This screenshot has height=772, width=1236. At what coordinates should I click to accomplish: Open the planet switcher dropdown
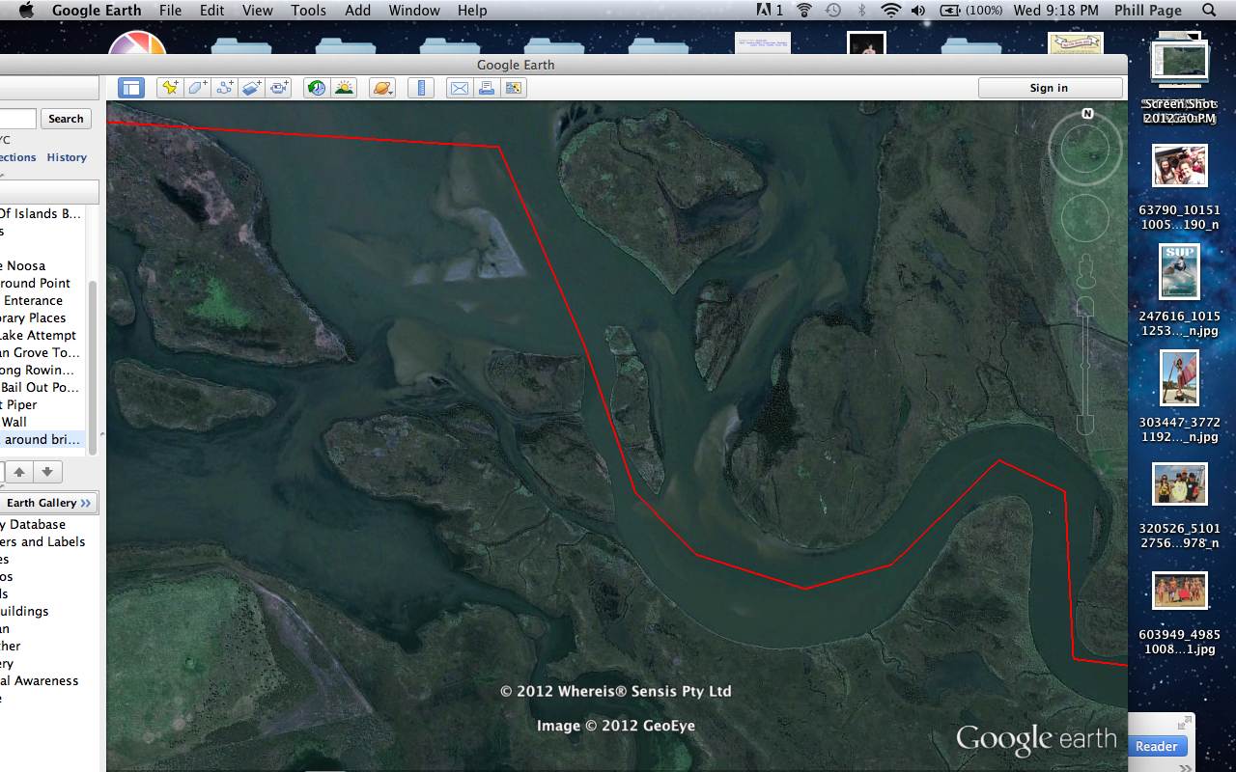click(x=382, y=88)
